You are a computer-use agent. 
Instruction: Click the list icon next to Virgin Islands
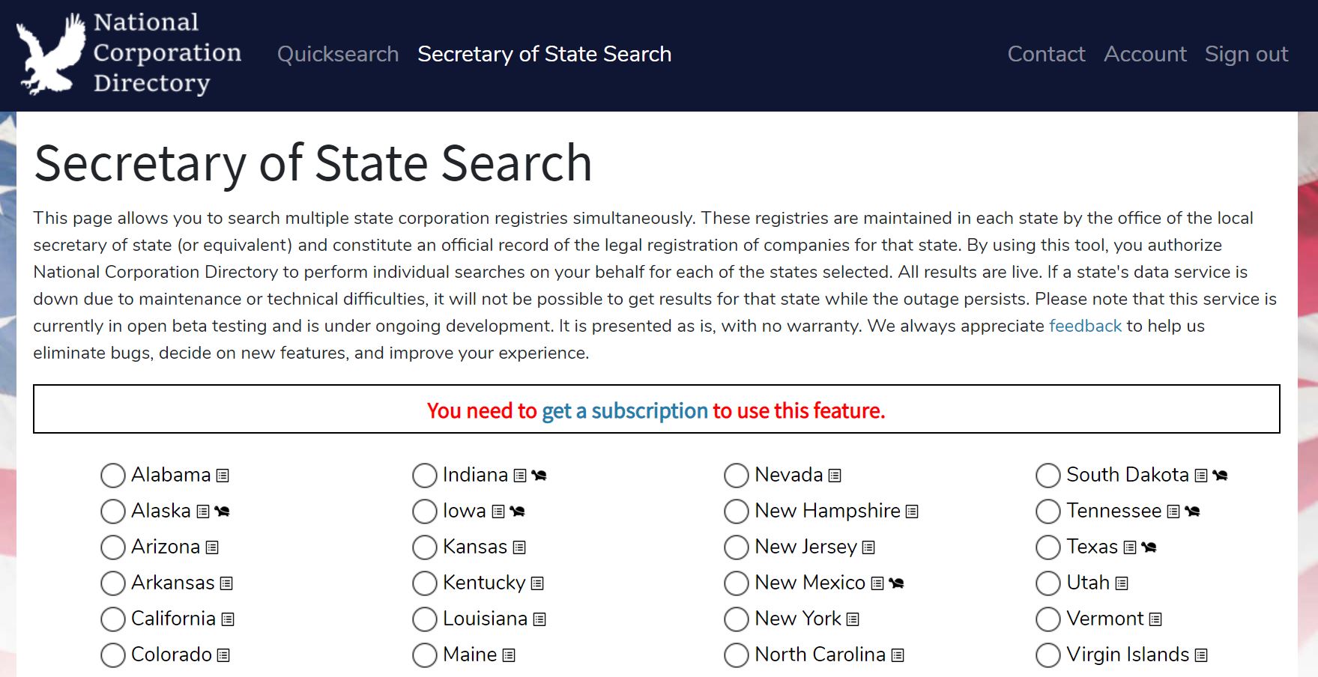coord(1201,655)
